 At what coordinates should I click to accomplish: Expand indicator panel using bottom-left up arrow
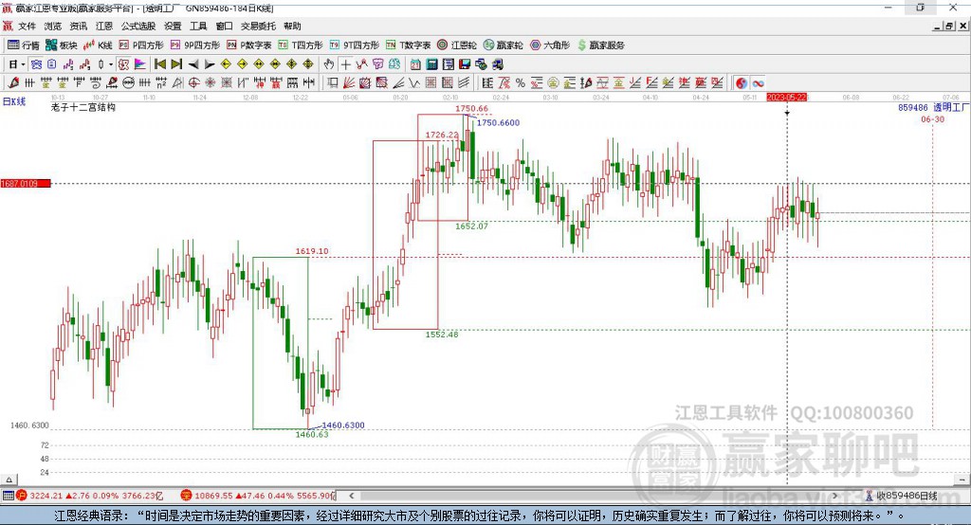(x=9, y=480)
